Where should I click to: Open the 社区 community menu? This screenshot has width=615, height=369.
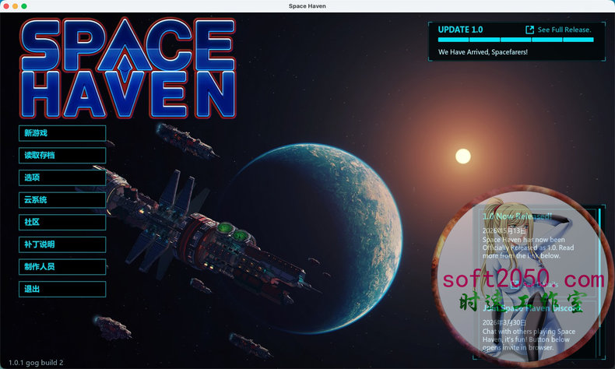pos(62,223)
